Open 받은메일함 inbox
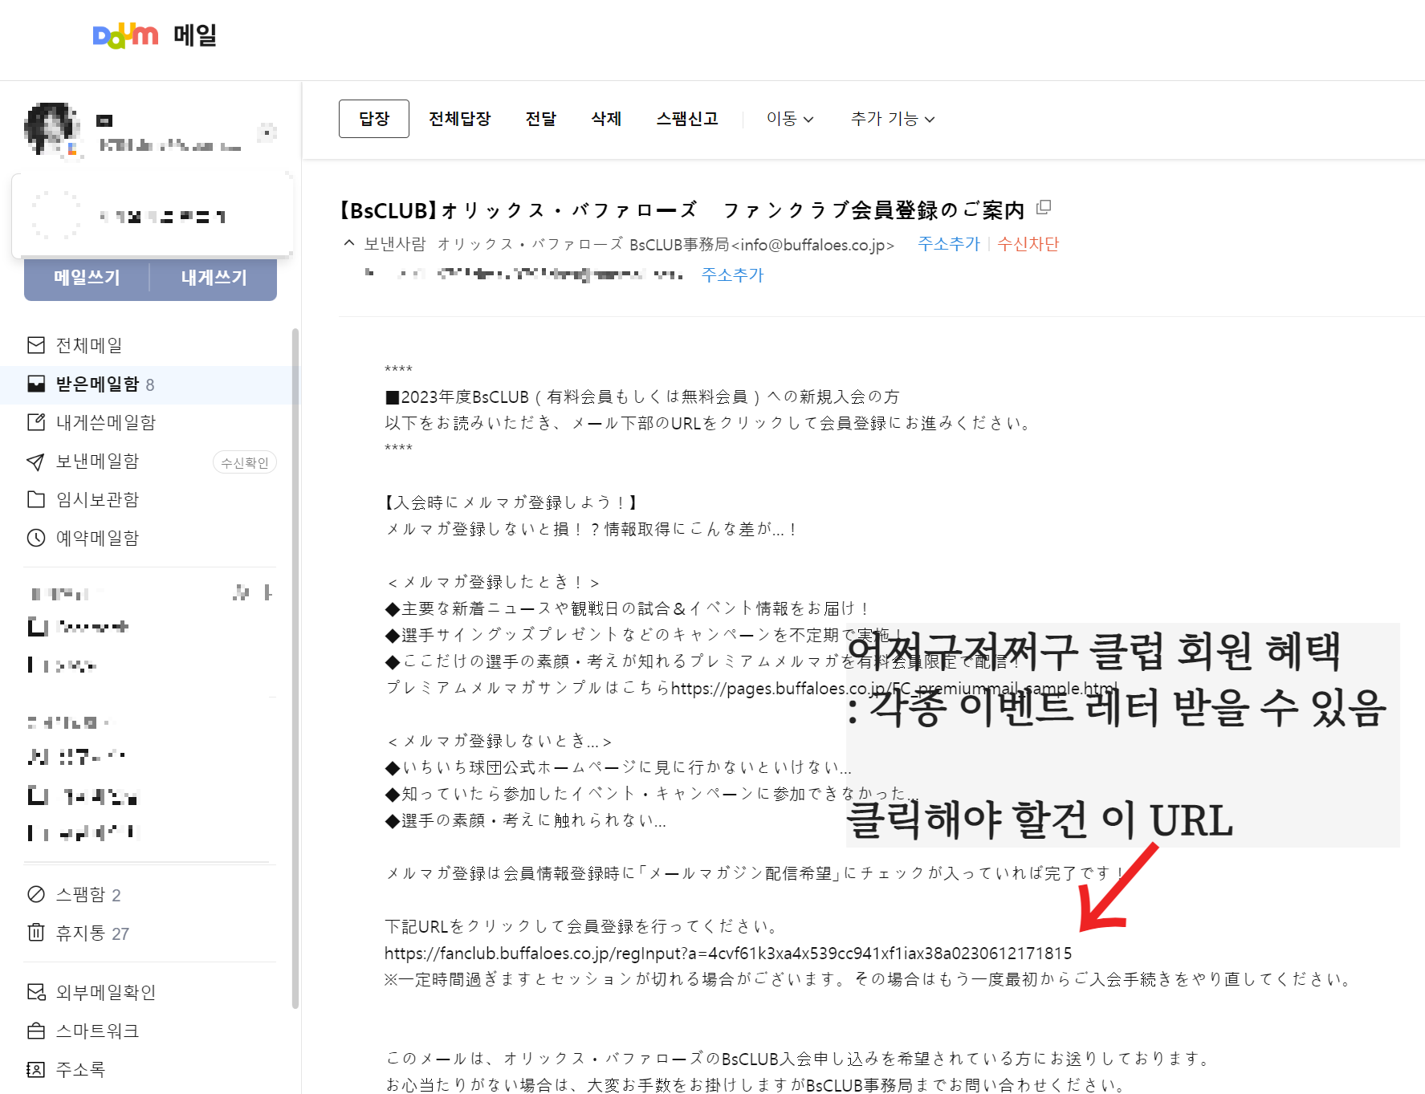 (97, 384)
